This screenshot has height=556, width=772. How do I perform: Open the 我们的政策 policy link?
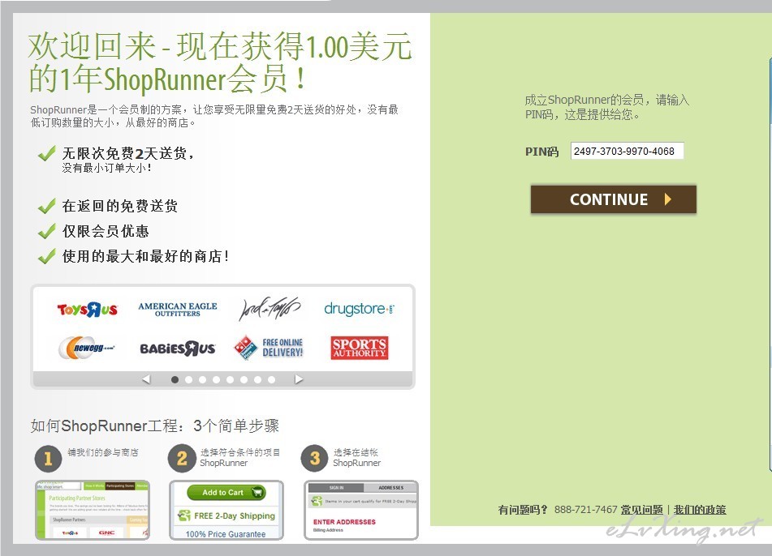pyautogui.click(x=700, y=510)
